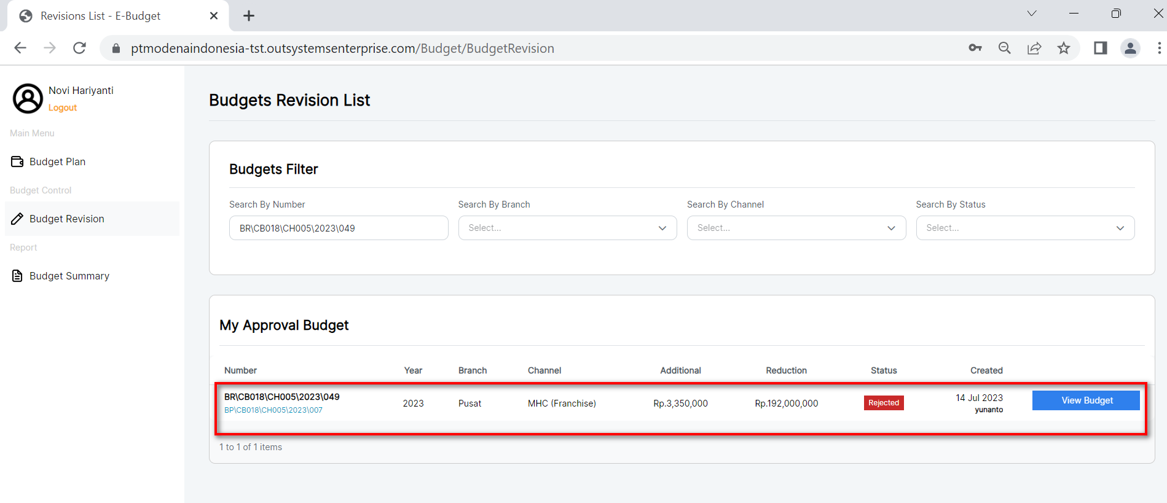The image size is (1167, 503).
Task: Click the user profile avatar icon
Action: 28,99
